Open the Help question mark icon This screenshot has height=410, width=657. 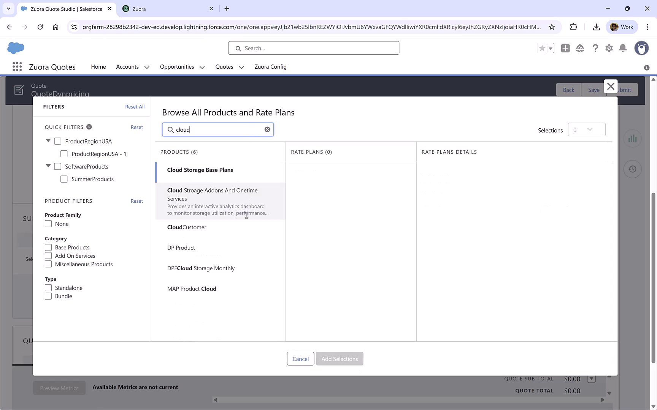(x=595, y=48)
